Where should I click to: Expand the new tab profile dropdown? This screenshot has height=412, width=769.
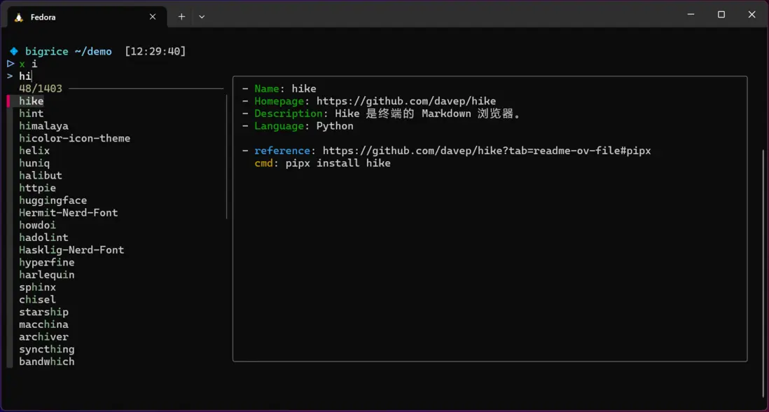pos(202,17)
